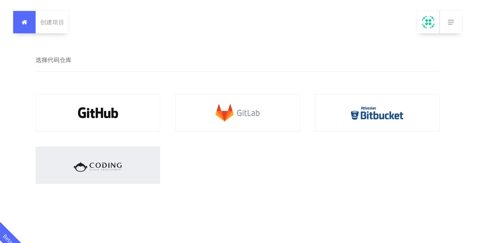
Task: Open the green user avatar menu
Action: pyautogui.click(x=428, y=22)
